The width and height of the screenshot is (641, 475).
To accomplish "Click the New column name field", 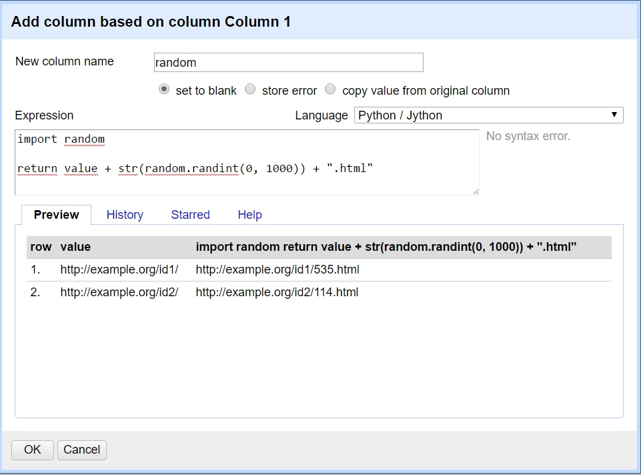I will click(x=288, y=63).
